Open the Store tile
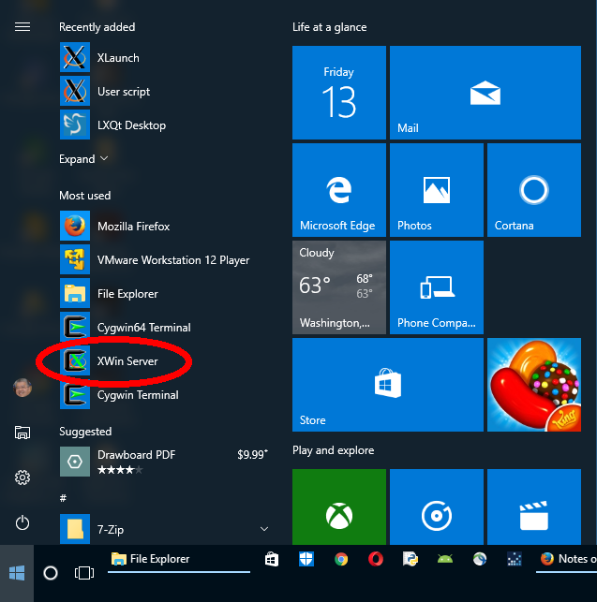This screenshot has height=602, width=597. [387, 385]
